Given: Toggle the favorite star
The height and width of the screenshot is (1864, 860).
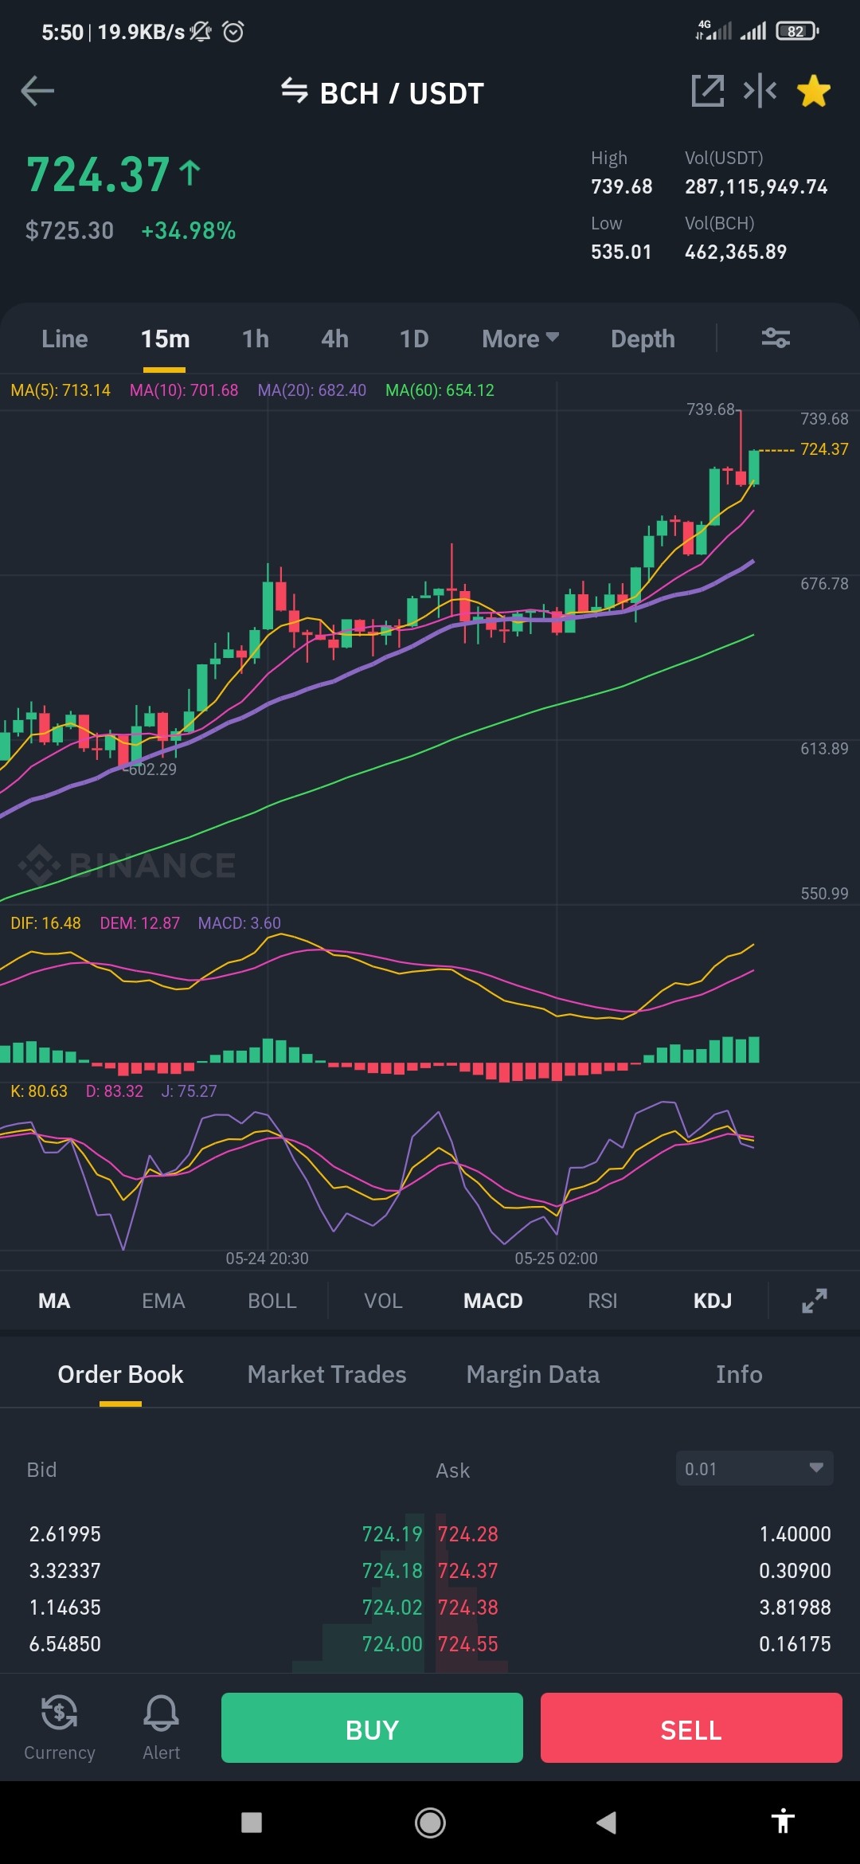Looking at the screenshot, I should tap(814, 91).
